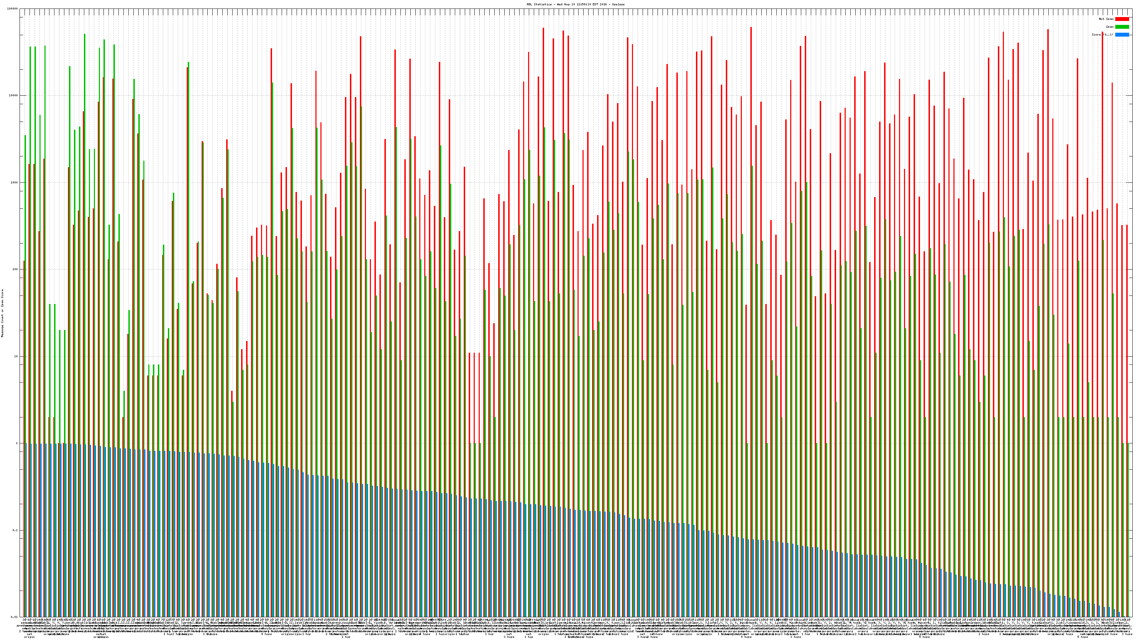This screenshot has height=640, width=1138.
Task: Click the 100000 y-axis label
Action: (13, 9)
